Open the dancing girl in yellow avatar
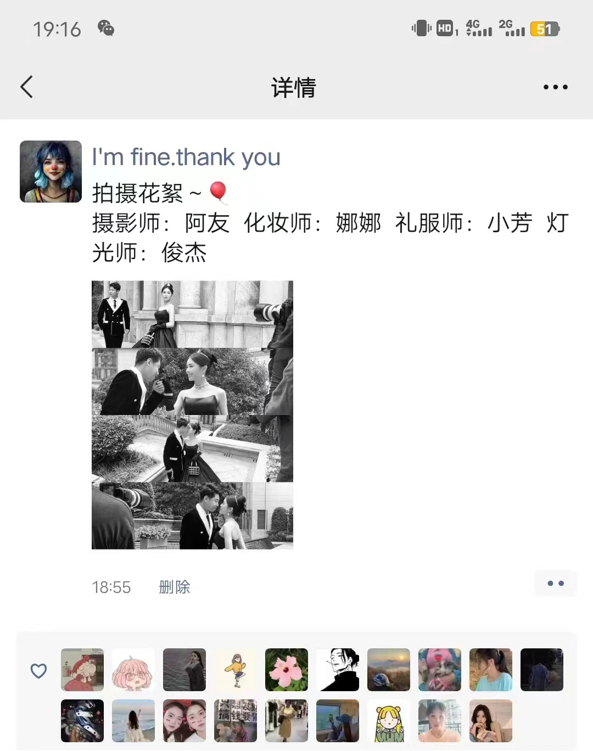This screenshot has width=593, height=751. (236, 670)
